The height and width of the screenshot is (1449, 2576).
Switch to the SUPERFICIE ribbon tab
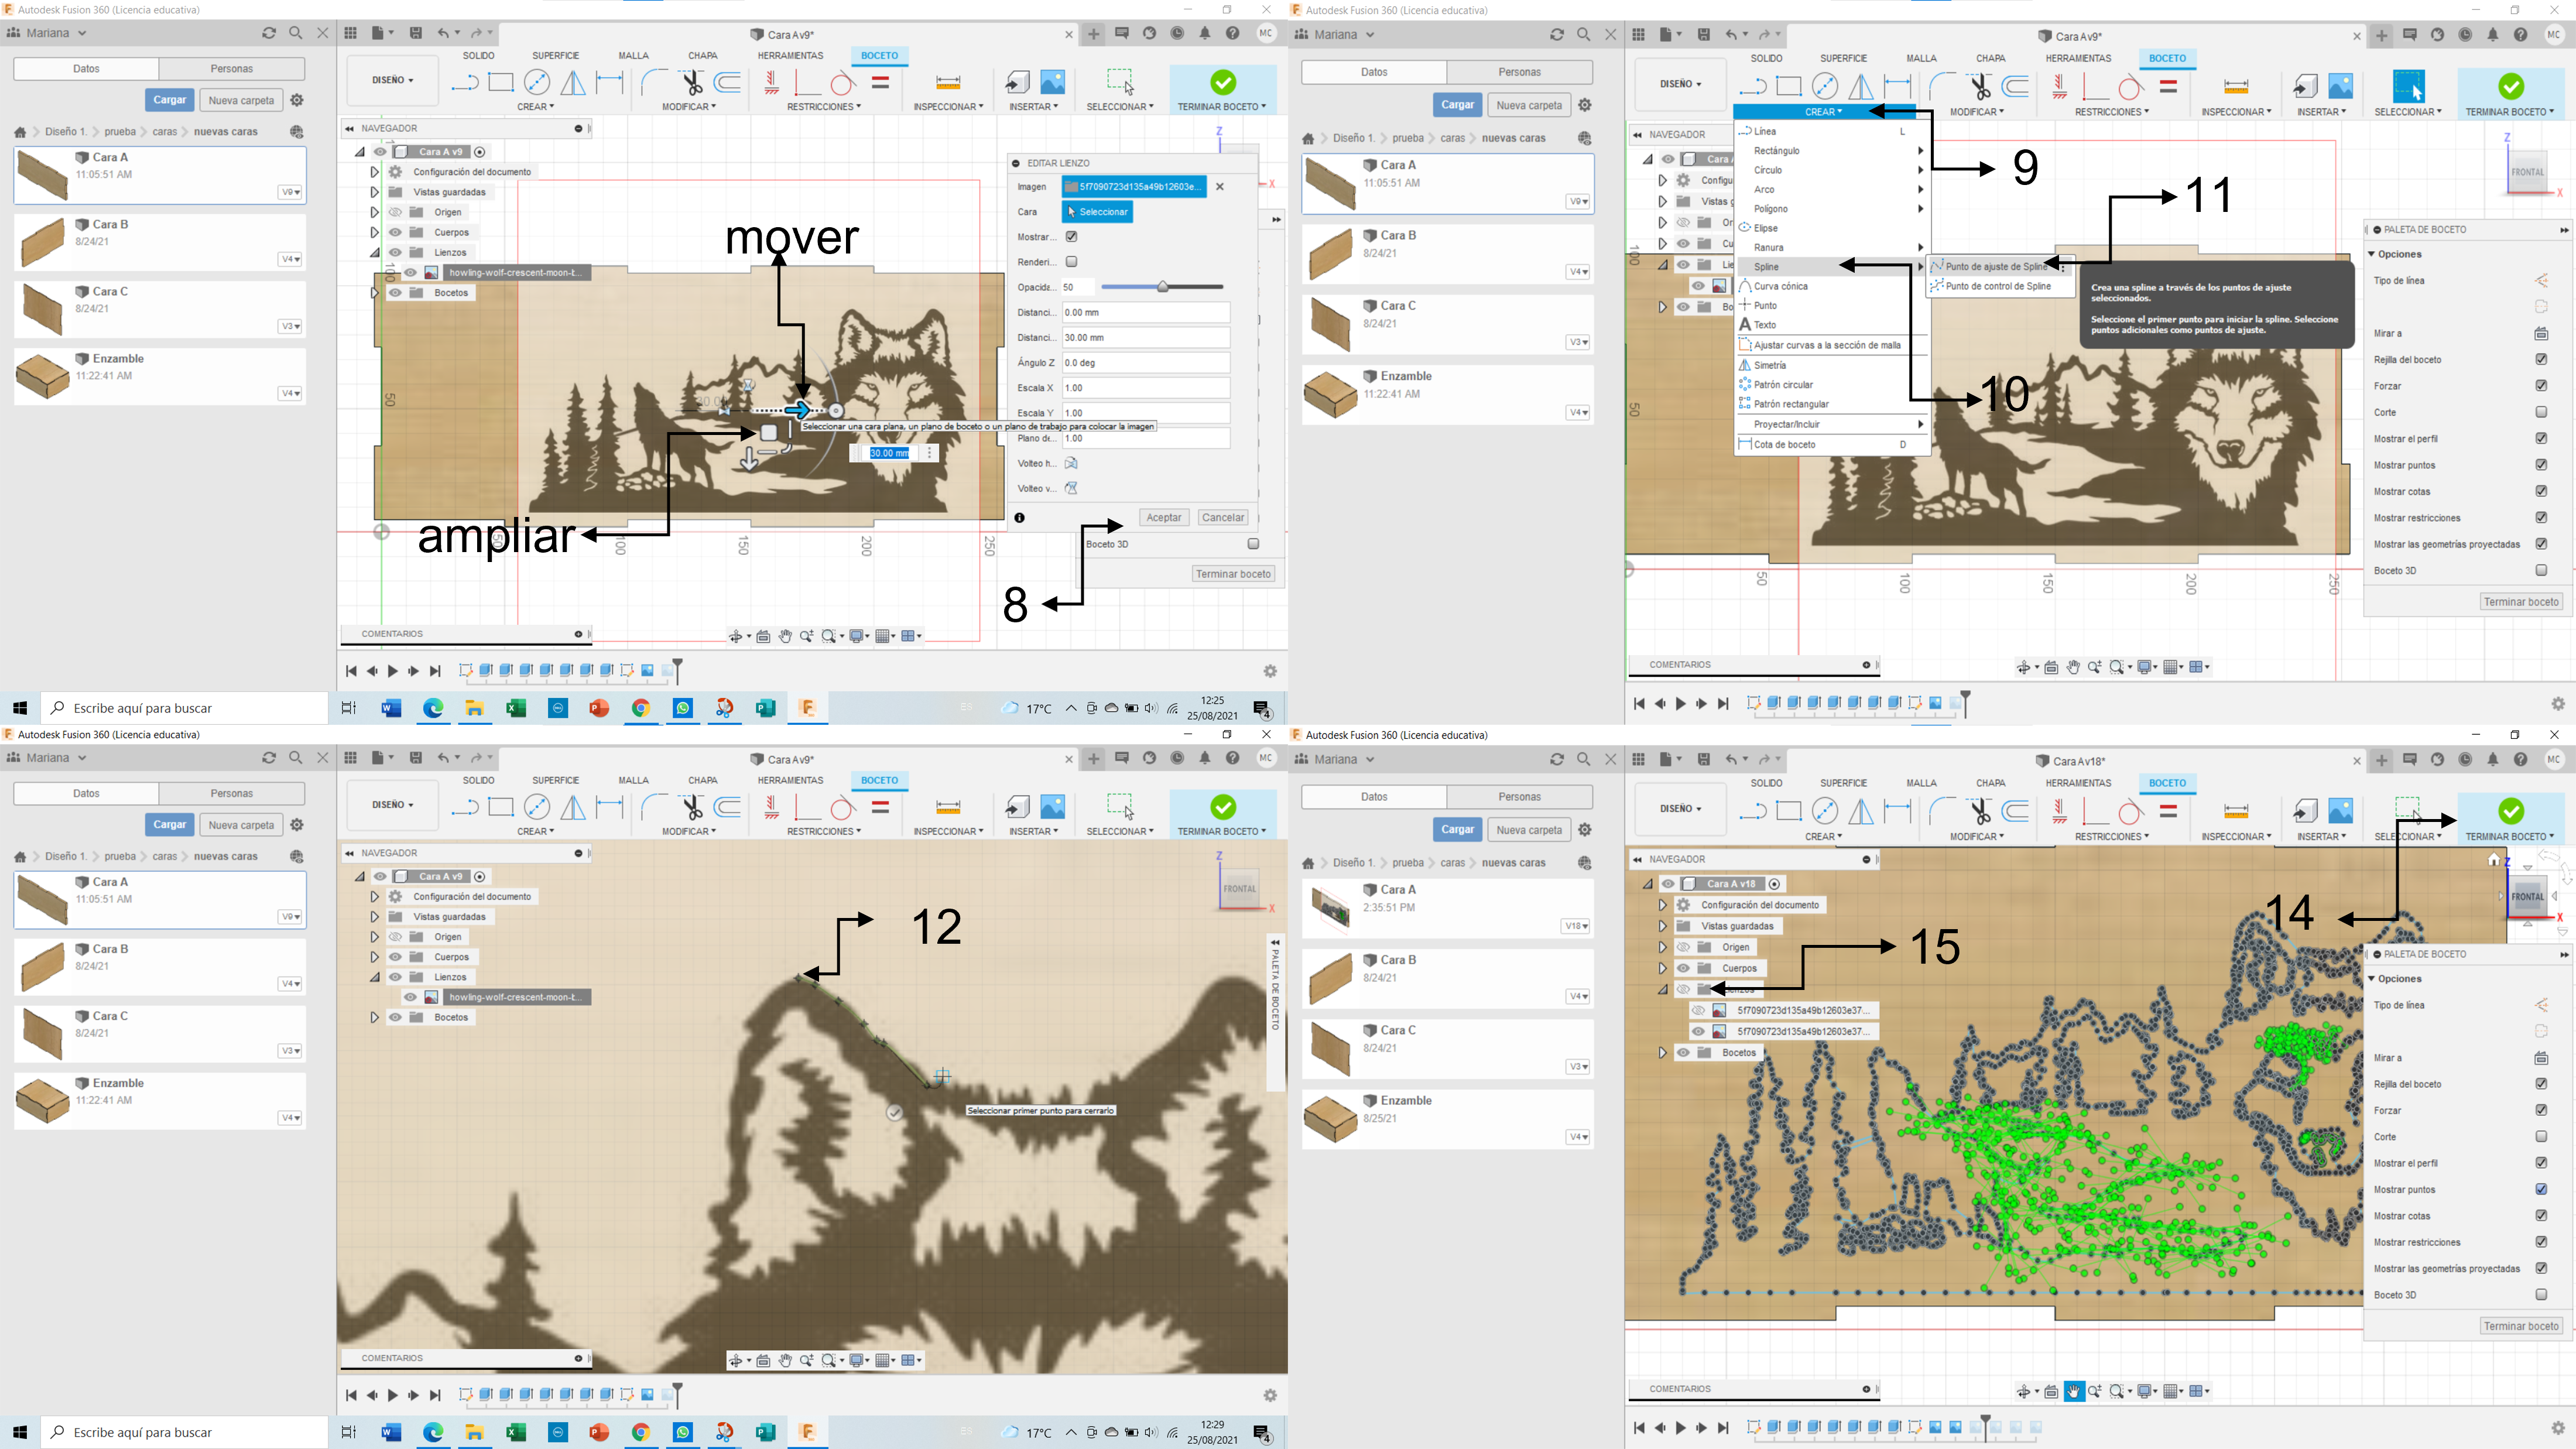coord(555,55)
